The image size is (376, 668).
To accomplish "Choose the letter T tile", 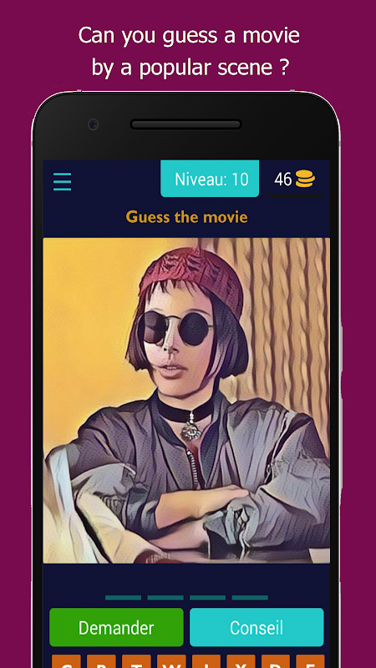I will click(136, 661).
